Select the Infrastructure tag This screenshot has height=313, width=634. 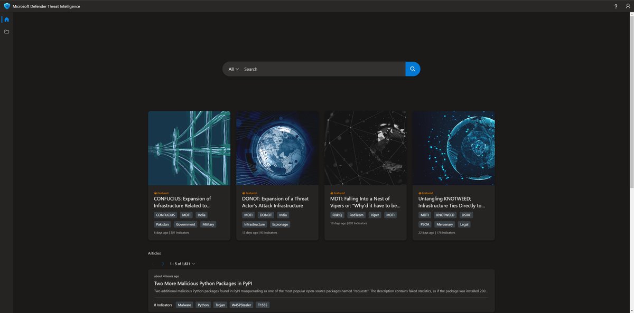point(255,224)
